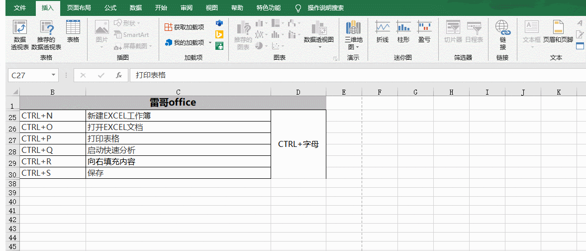Viewport: 586px width, 251px height.
Task: Click the PivotChart (数据透视图) icon
Action: click(318, 27)
